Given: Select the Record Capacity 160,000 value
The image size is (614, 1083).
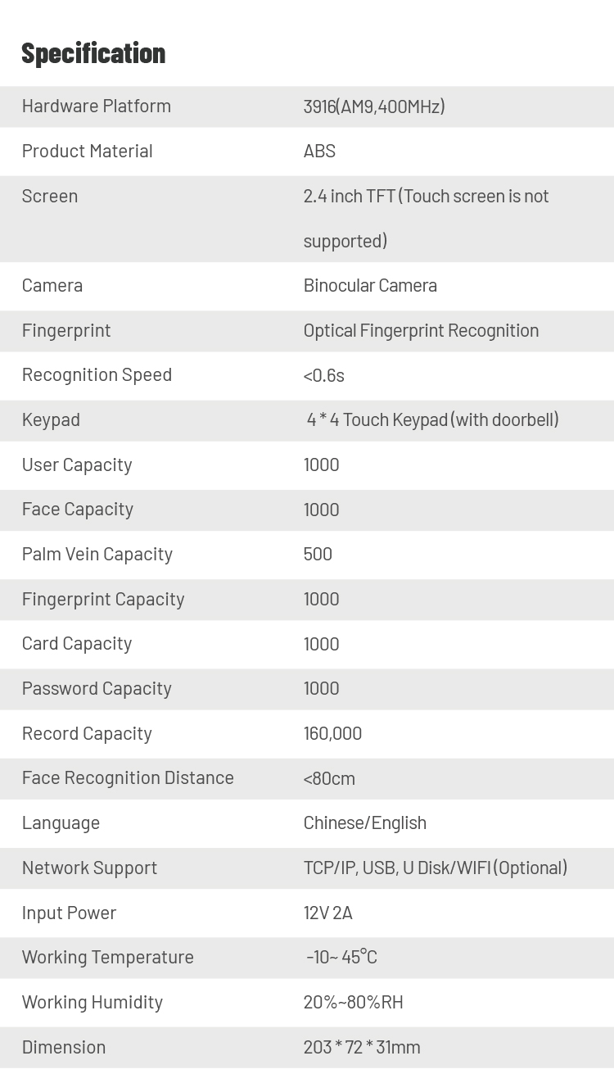Looking at the screenshot, I should (332, 733).
